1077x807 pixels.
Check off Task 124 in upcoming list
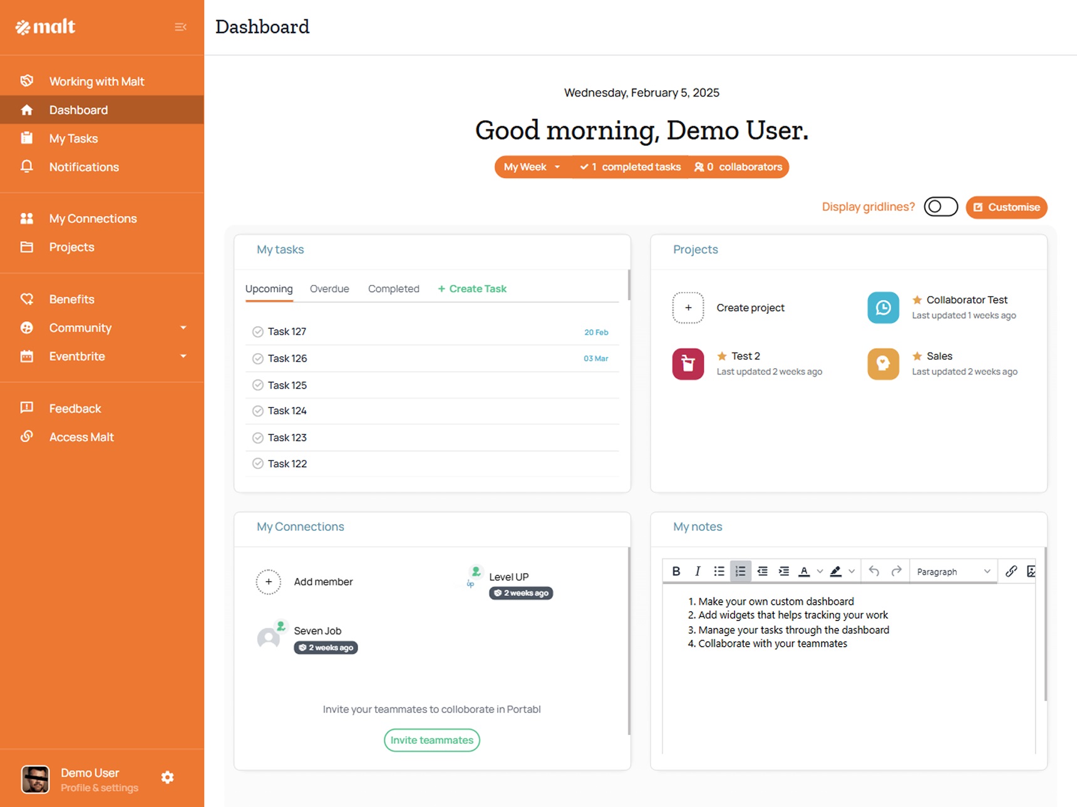pos(257,411)
